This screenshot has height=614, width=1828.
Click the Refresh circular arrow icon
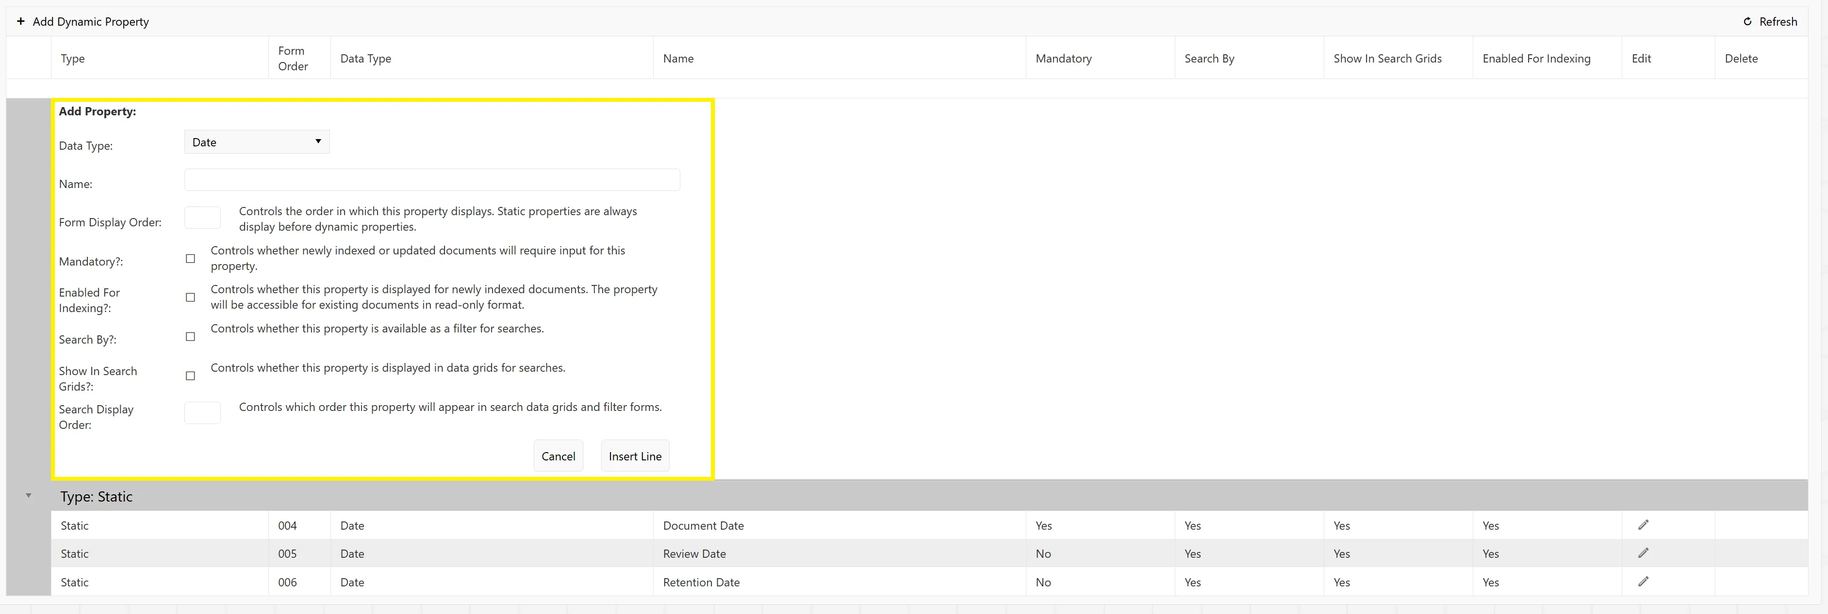[x=1747, y=21]
